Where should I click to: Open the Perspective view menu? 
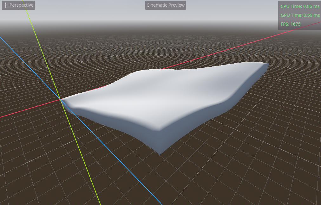18,5
